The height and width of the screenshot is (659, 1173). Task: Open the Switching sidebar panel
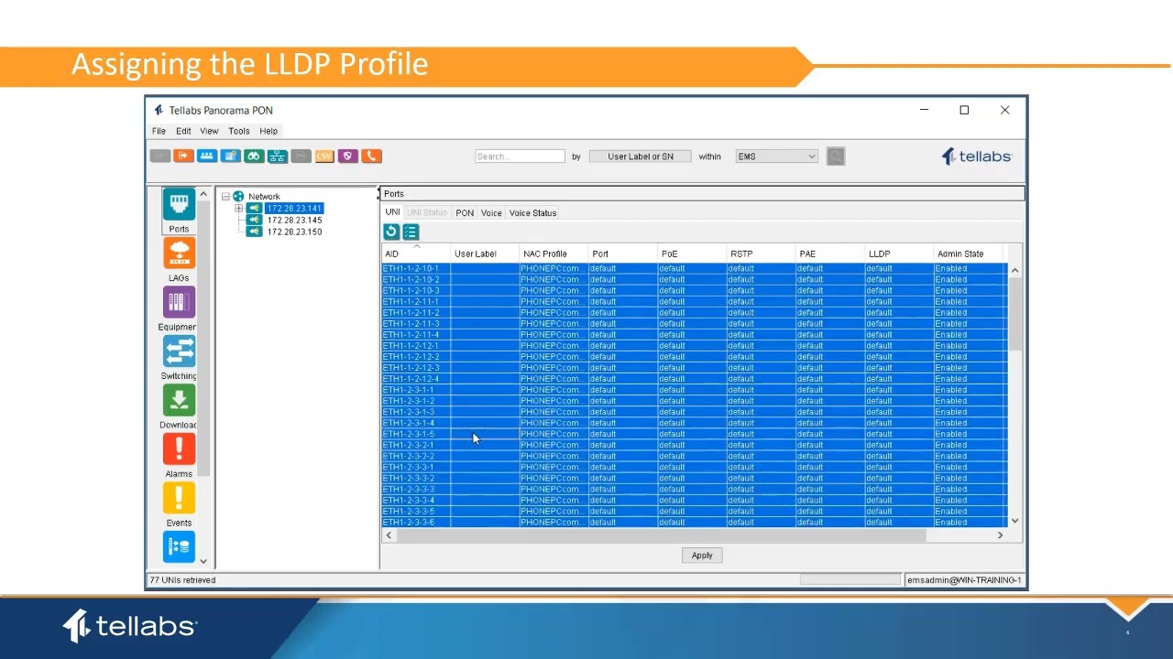(x=179, y=359)
